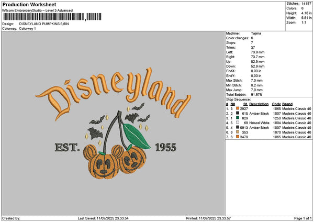Click the EndX value 0.00 in
The width and height of the screenshot is (314, 222).
256,71
